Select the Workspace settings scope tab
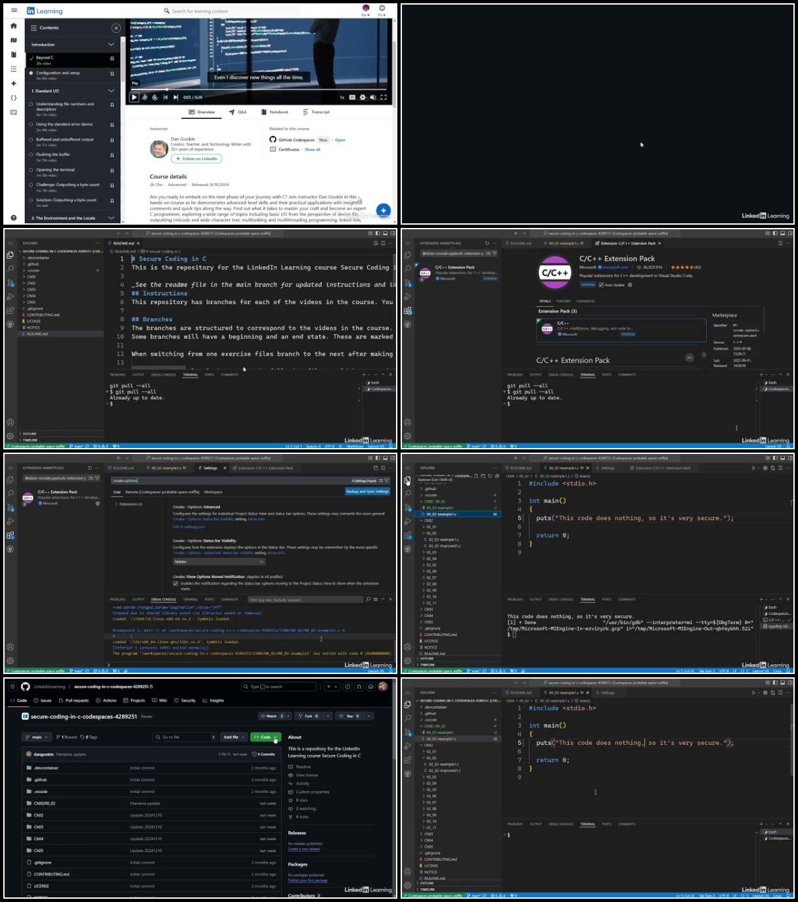Image resolution: width=798 pixels, height=902 pixels. [x=213, y=492]
